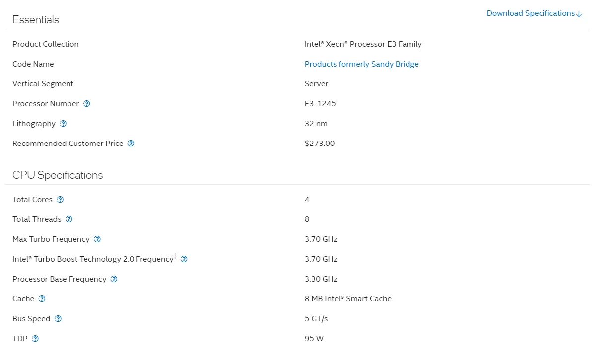Viewport: 611px width, 359px height.
Task: Click the help icon beside Processor Number
Action: tap(87, 104)
